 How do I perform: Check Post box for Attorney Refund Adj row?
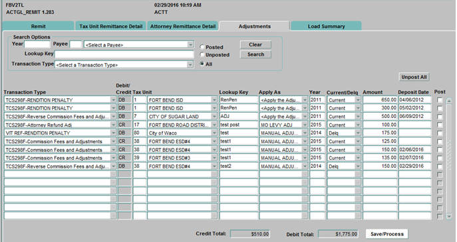point(440,125)
